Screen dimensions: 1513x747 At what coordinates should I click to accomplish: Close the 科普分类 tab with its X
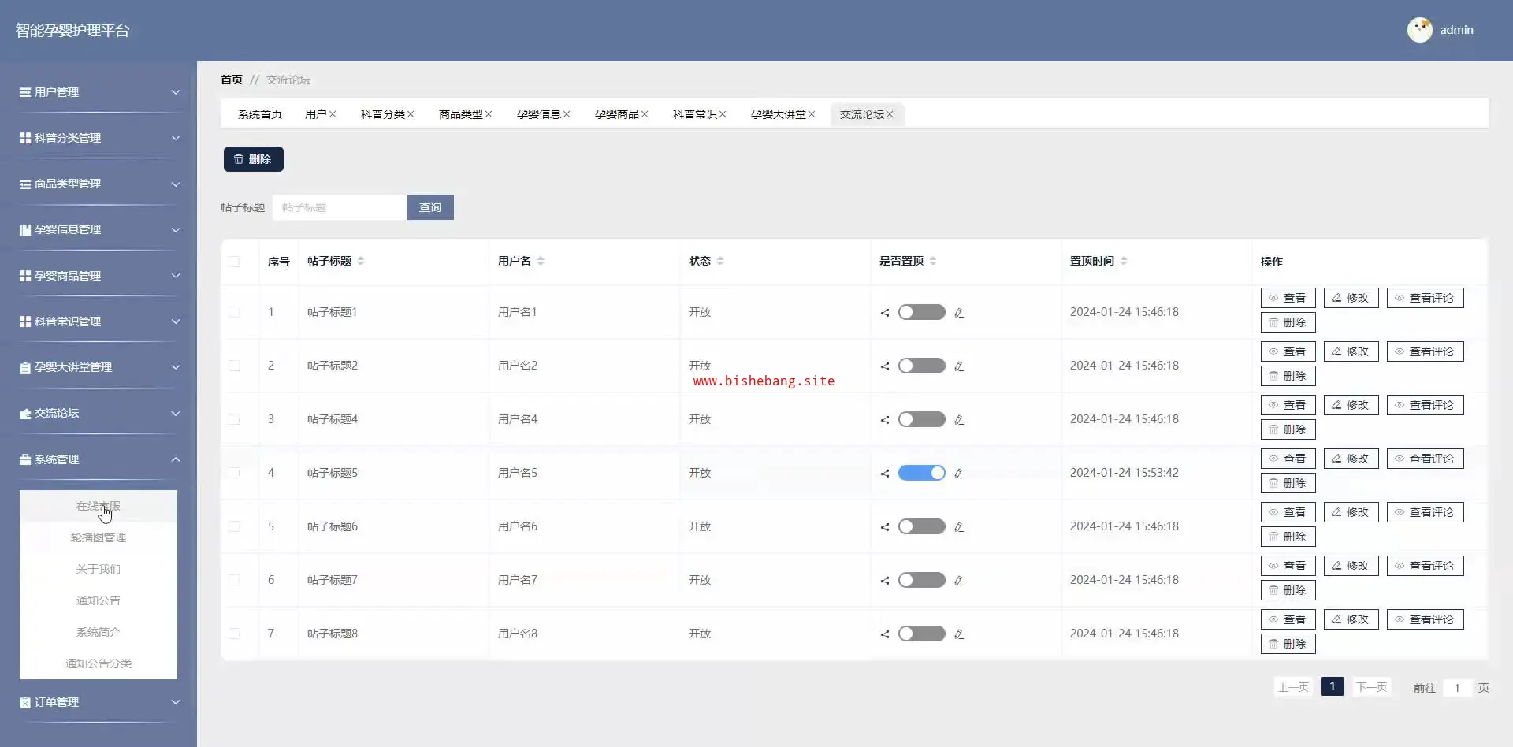click(x=411, y=115)
